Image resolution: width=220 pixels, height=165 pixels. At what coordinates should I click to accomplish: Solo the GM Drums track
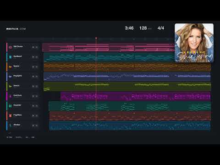click(x=37, y=47)
